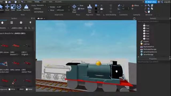
Task: Click the Reset pivot icon
Action: 79,9
